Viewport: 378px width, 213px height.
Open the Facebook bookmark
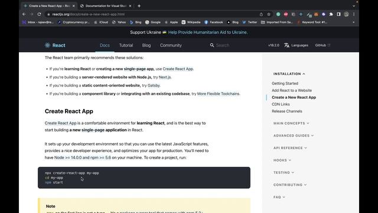tap(214, 22)
